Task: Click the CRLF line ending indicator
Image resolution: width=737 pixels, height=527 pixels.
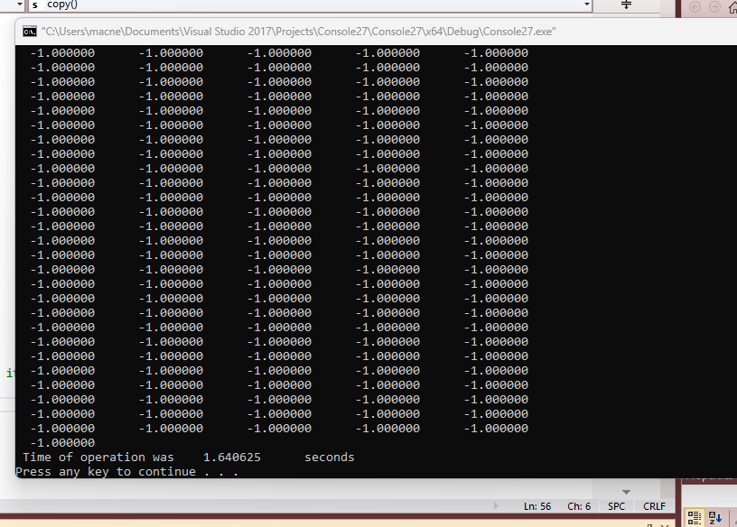Action: 655,506
